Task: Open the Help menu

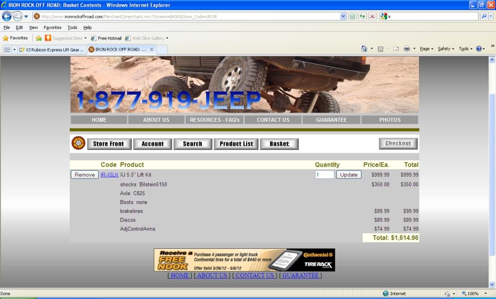Action: point(87,28)
